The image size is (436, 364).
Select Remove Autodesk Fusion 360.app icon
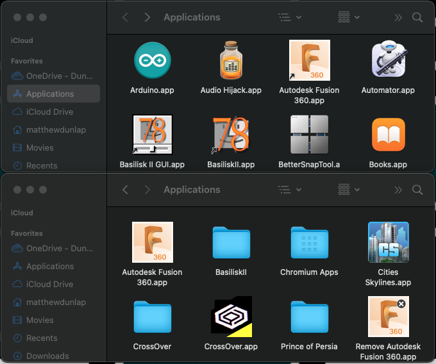pos(389,317)
